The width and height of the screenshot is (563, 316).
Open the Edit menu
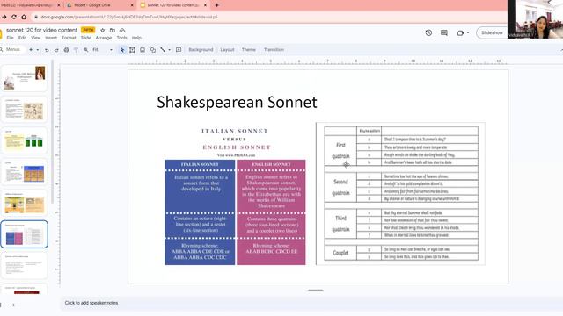point(22,38)
